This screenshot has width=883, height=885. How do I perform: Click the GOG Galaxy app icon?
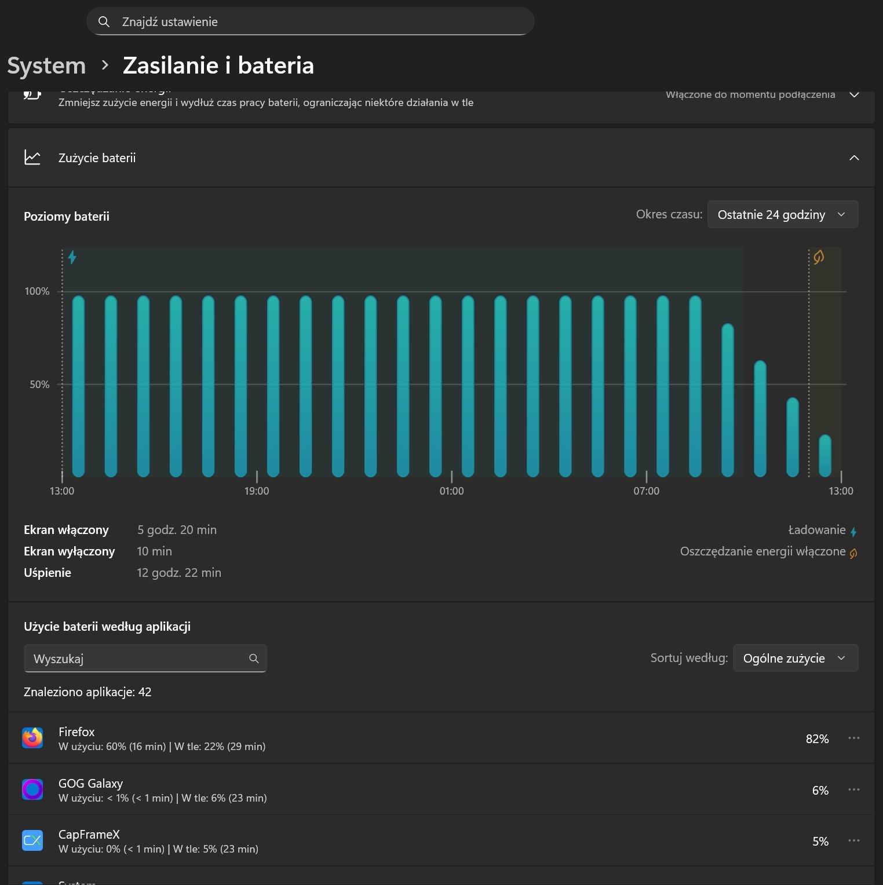pyautogui.click(x=32, y=789)
